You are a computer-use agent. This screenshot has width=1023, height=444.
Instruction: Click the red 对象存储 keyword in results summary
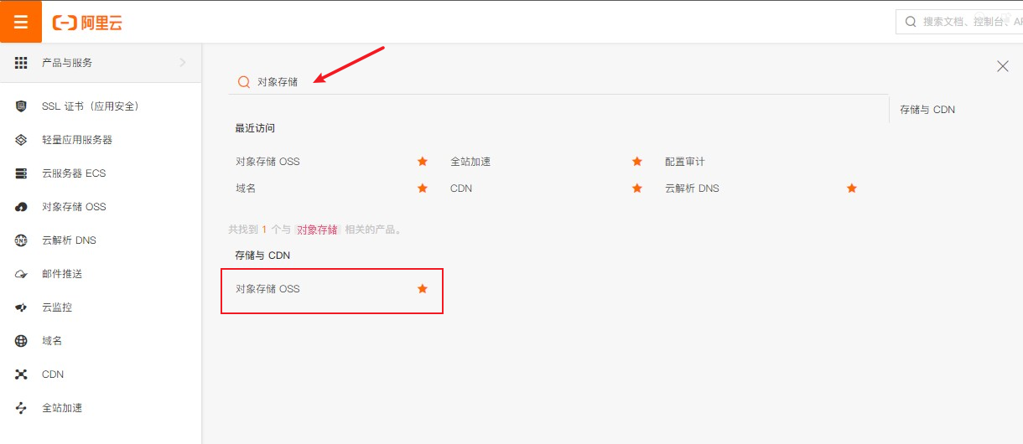[317, 230]
